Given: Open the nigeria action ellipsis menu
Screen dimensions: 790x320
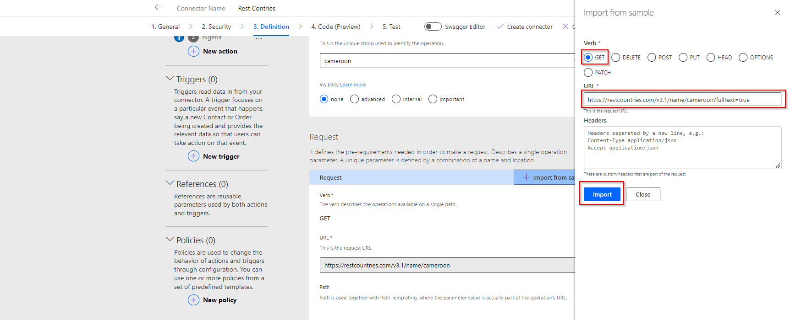Looking at the screenshot, I should click(x=259, y=39).
